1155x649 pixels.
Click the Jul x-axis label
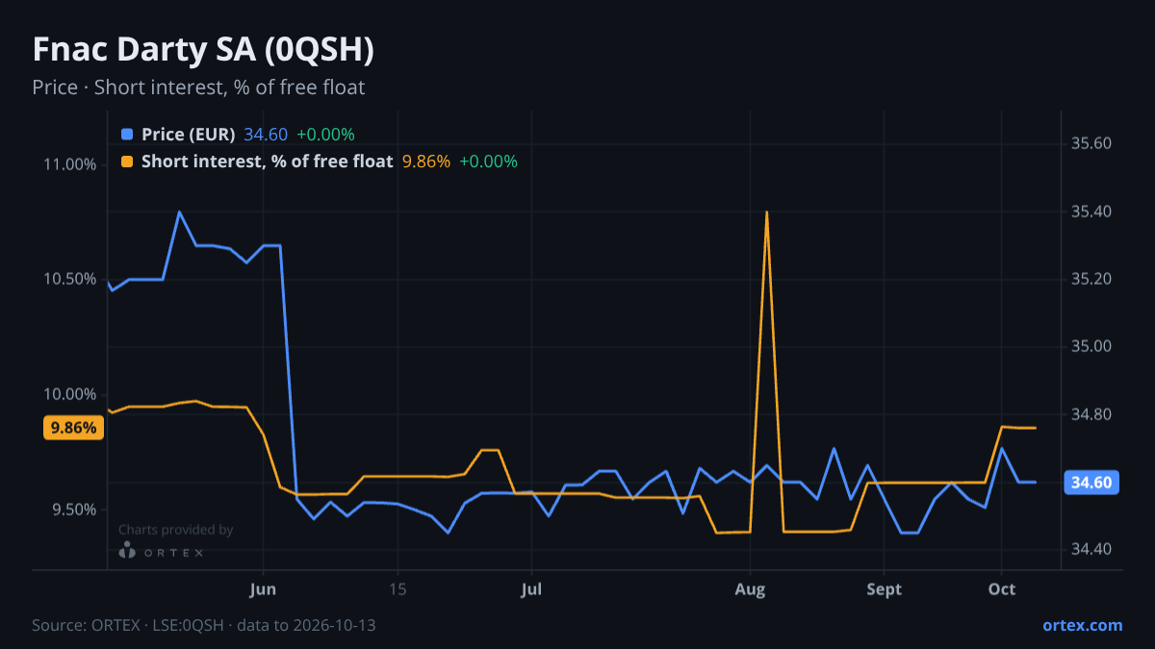coord(529,589)
